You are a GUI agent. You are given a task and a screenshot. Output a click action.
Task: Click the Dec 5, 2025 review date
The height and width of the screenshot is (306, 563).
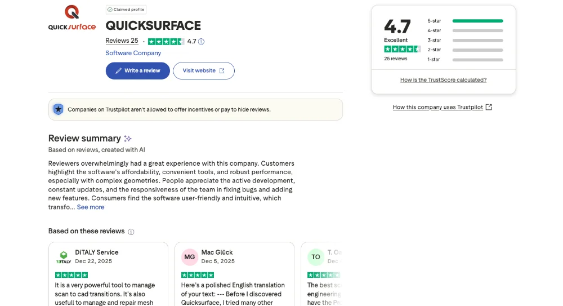click(218, 261)
